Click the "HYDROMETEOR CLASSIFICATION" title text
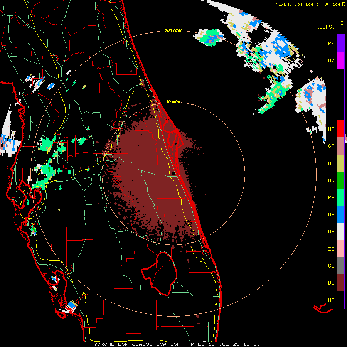Image resolution: width=347 pixels, height=347 pixels. click(135, 344)
